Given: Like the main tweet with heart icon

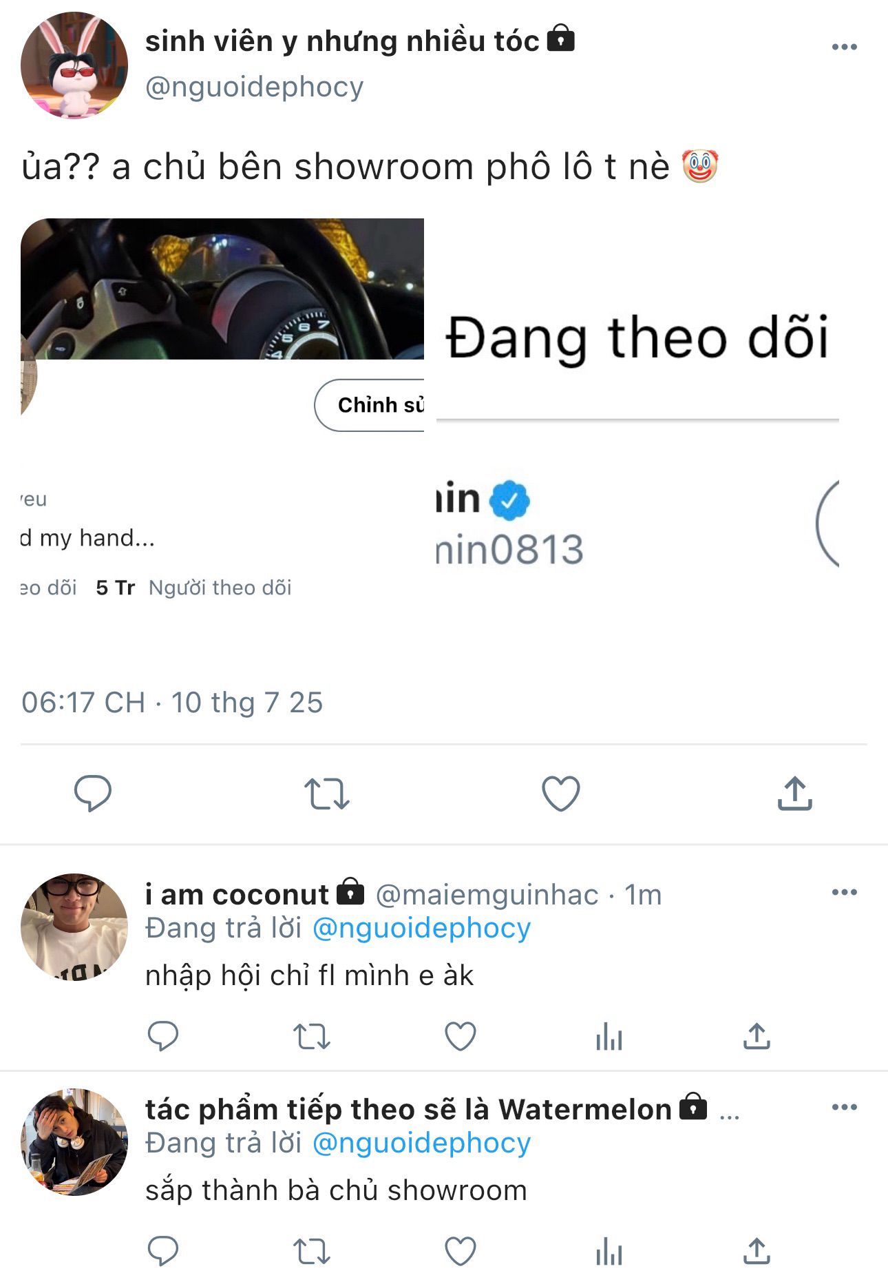Looking at the screenshot, I should point(560,793).
